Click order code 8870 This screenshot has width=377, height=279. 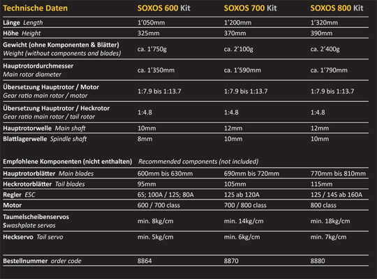231,261
